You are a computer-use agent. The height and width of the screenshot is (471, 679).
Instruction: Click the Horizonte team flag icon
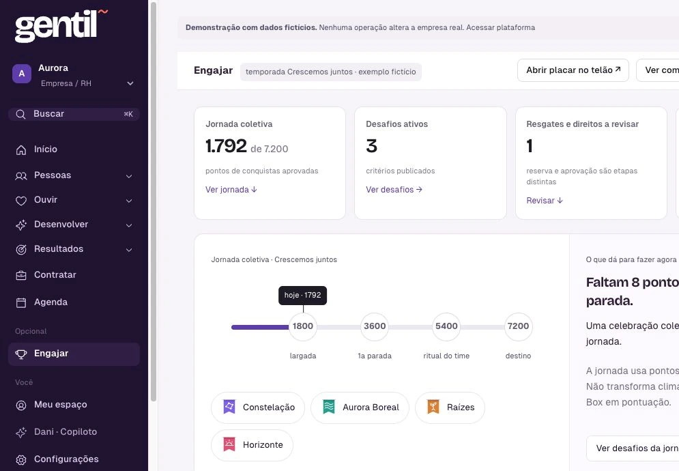(x=229, y=444)
